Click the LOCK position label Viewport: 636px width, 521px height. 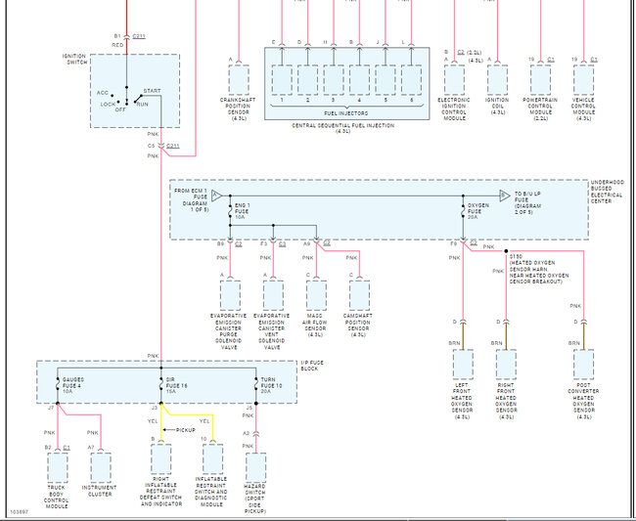pyautogui.click(x=108, y=105)
